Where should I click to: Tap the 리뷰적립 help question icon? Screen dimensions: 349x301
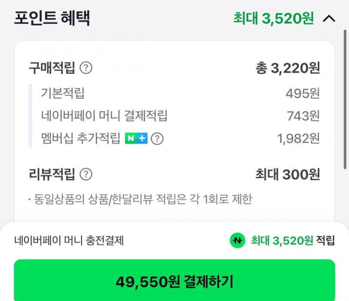click(86, 174)
